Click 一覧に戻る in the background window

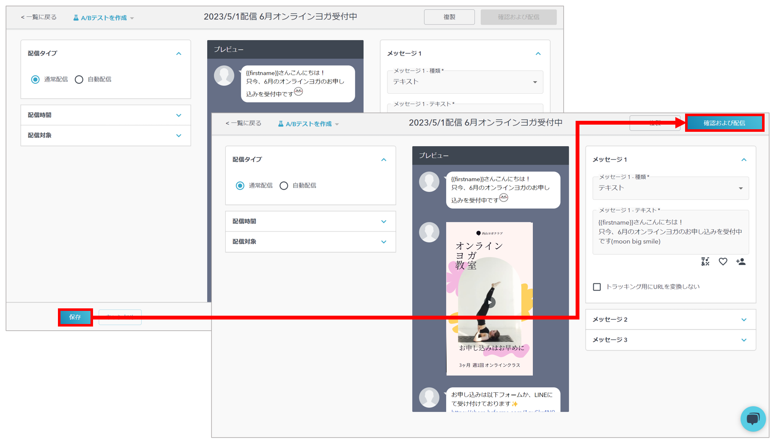pos(38,17)
